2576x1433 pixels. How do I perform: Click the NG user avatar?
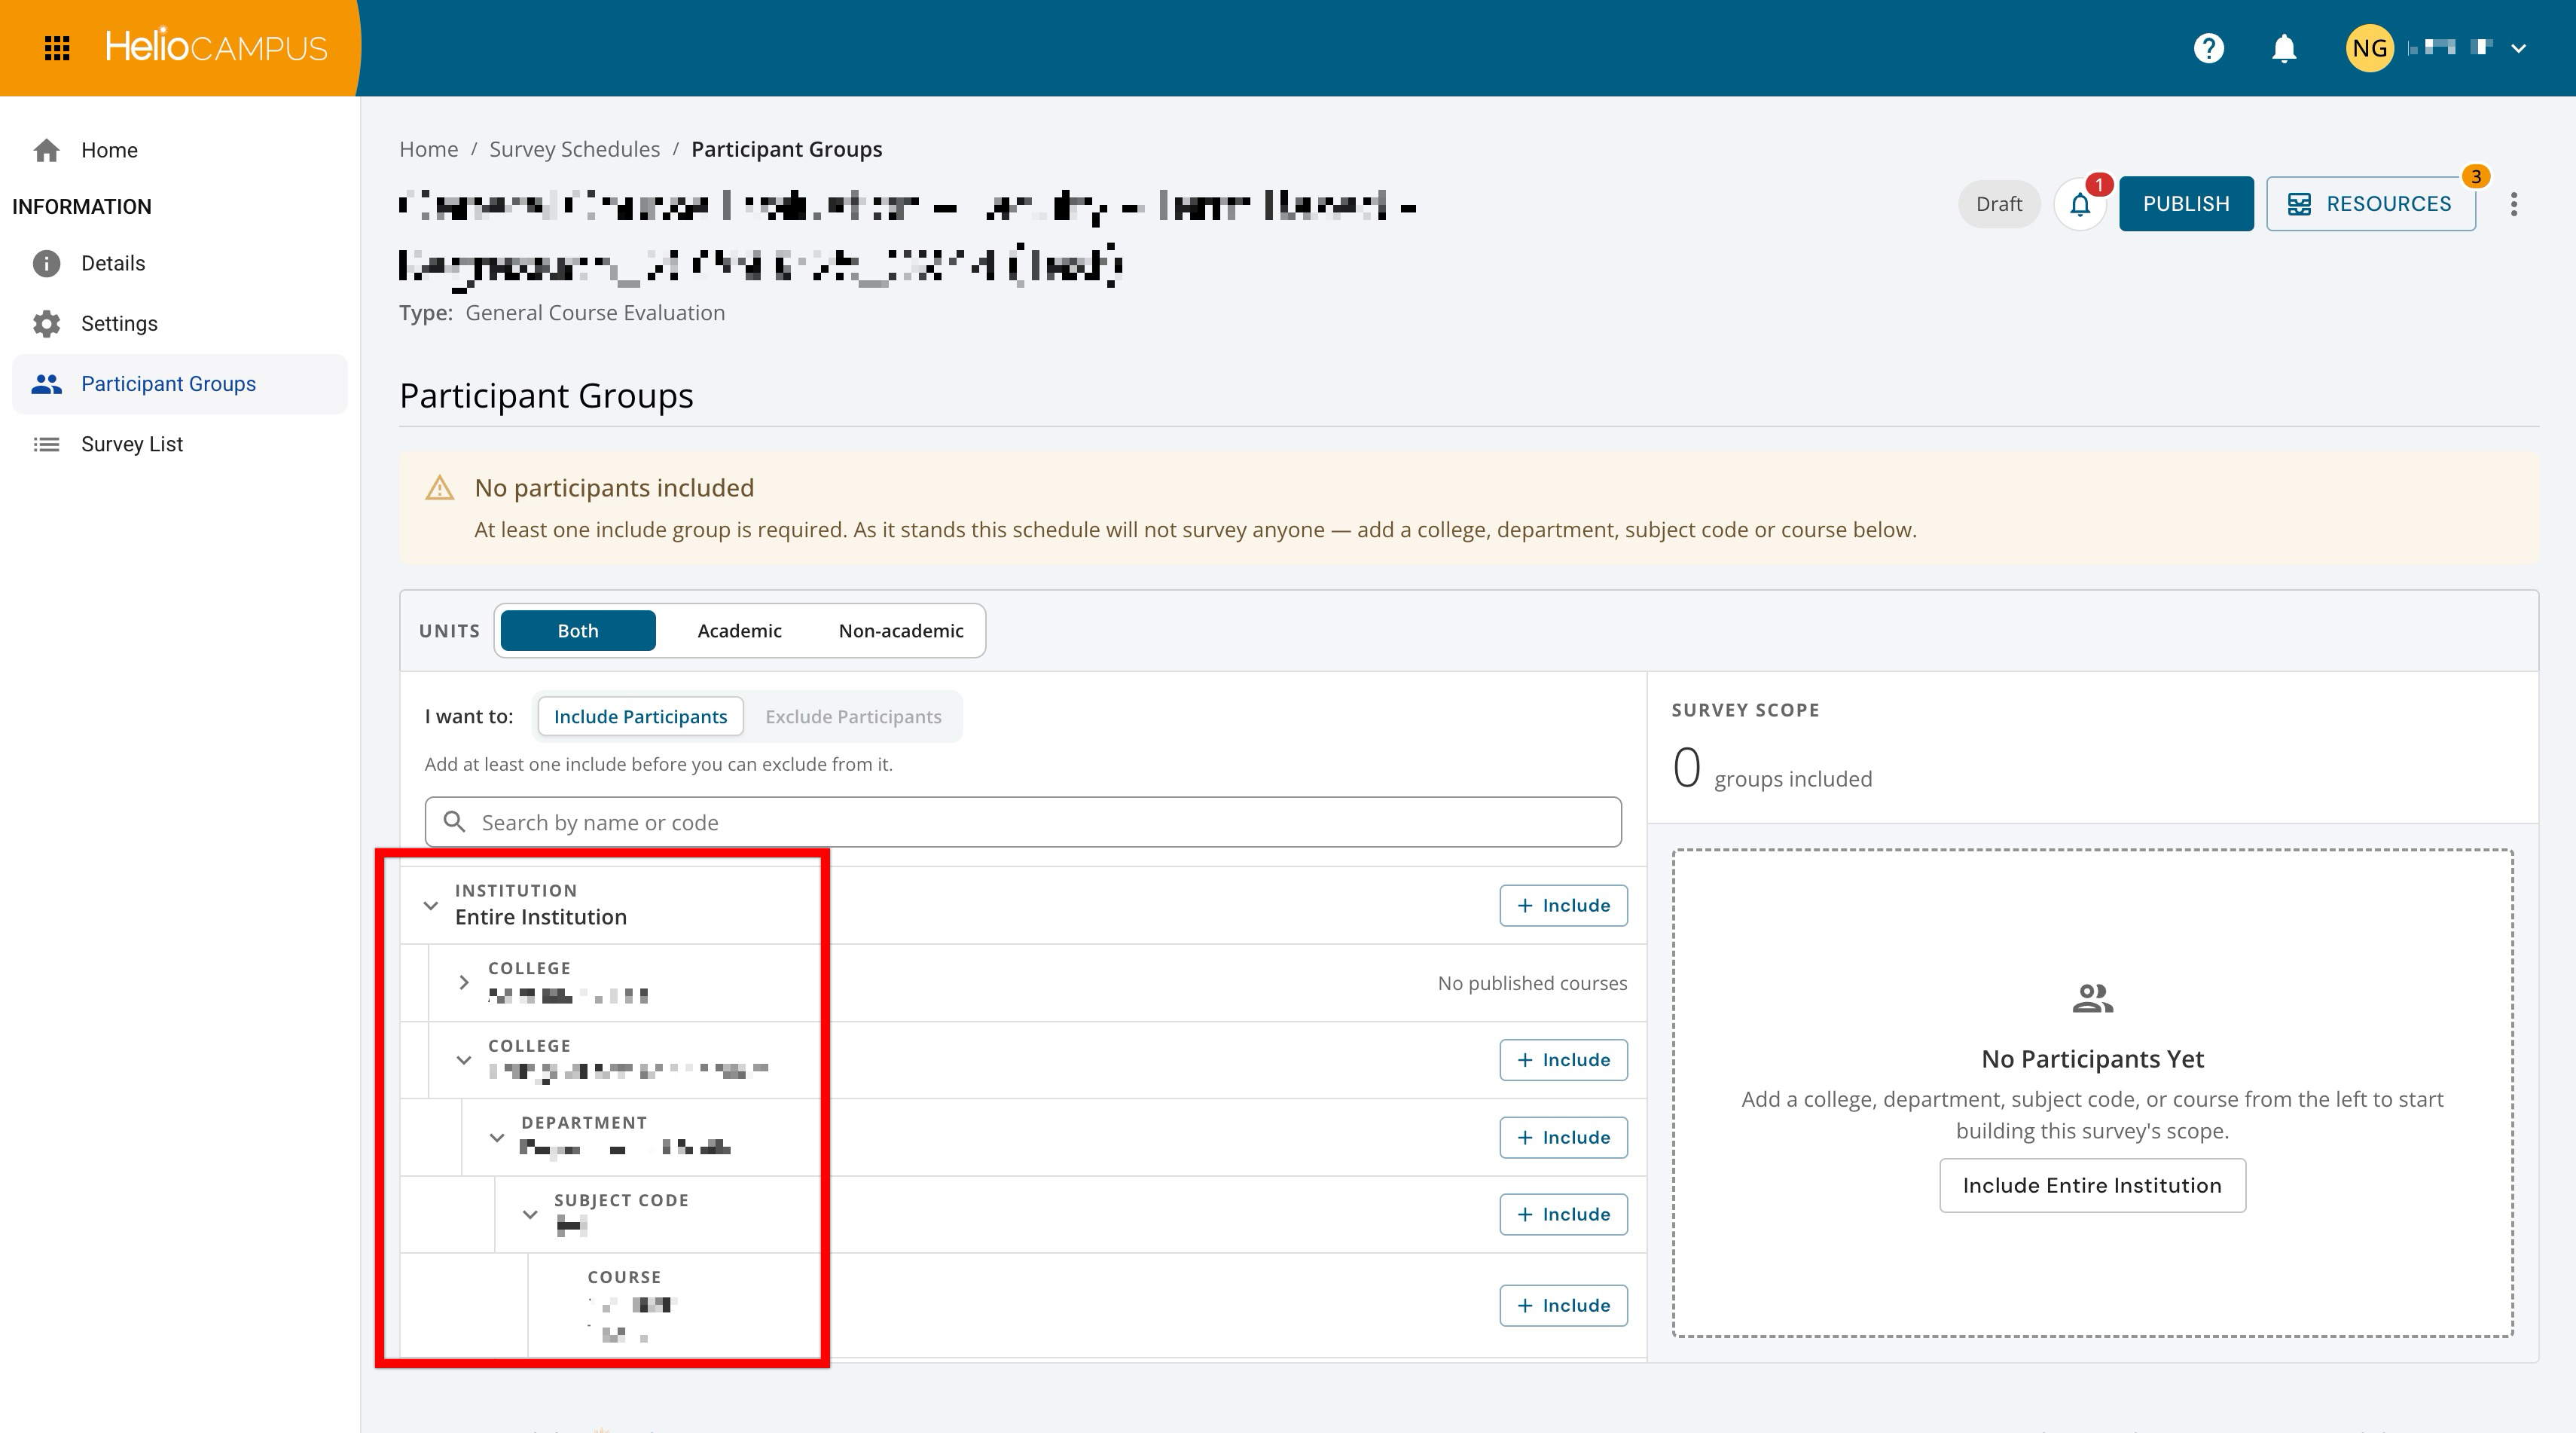coord(2369,48)
